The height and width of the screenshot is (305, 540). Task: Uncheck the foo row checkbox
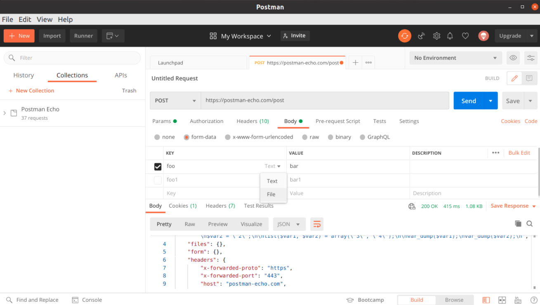tap(158, 166)
